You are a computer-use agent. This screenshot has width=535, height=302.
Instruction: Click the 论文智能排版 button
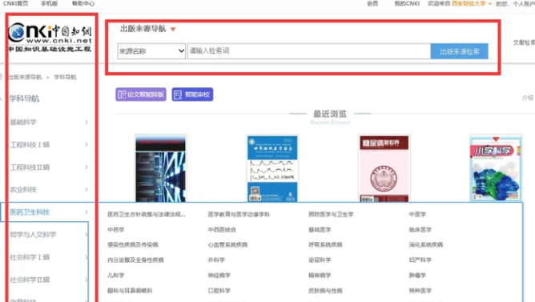(x=141, y=95)
